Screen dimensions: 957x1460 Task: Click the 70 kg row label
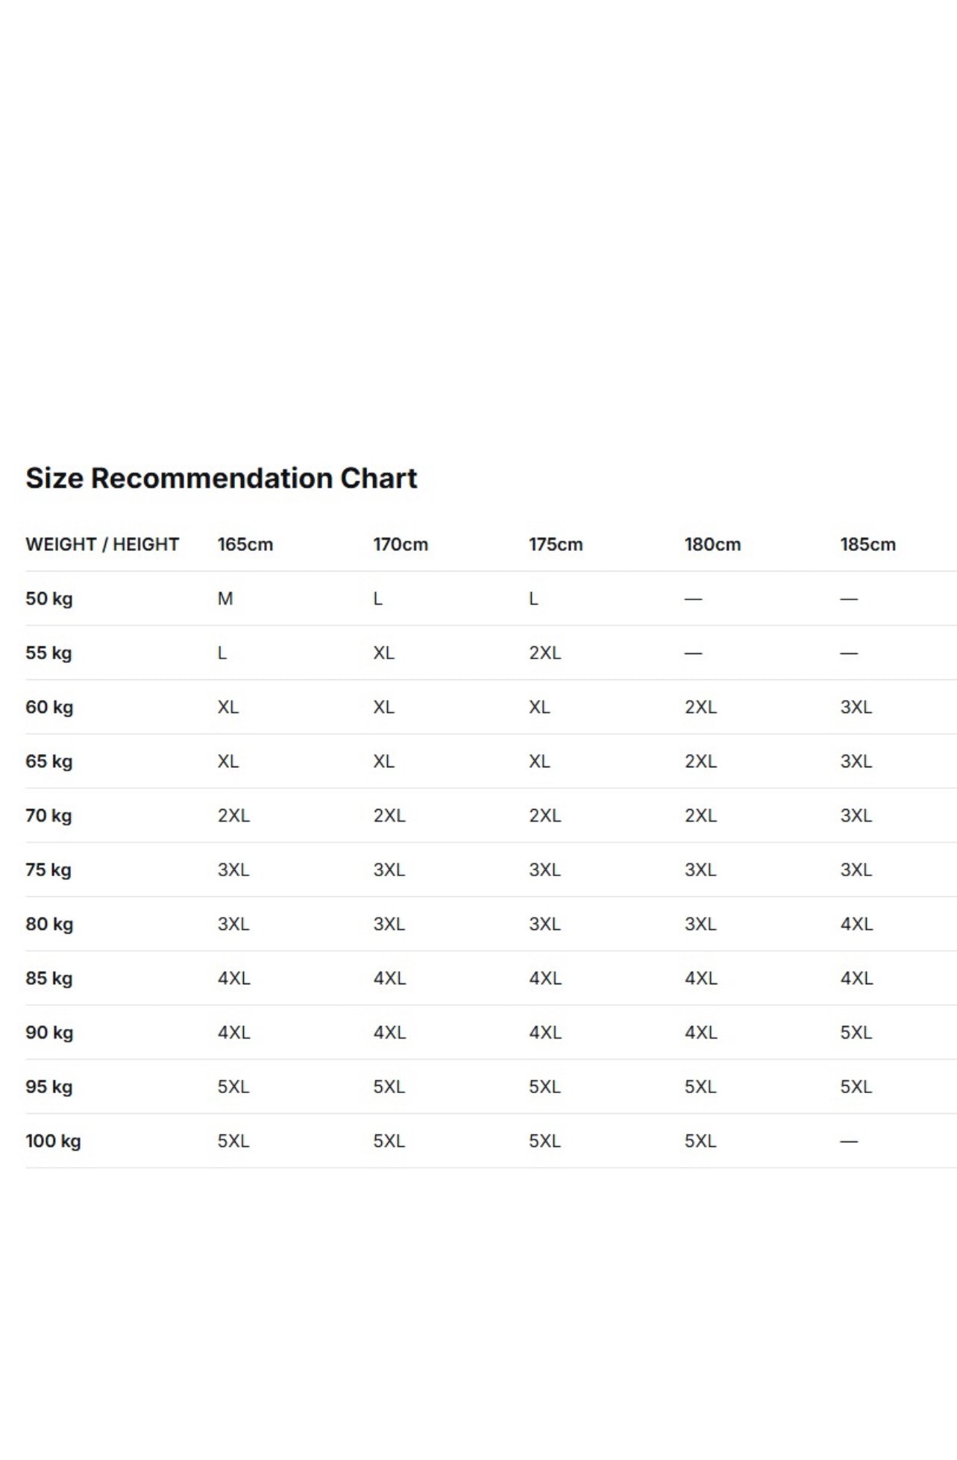click(x=48, y=816)
